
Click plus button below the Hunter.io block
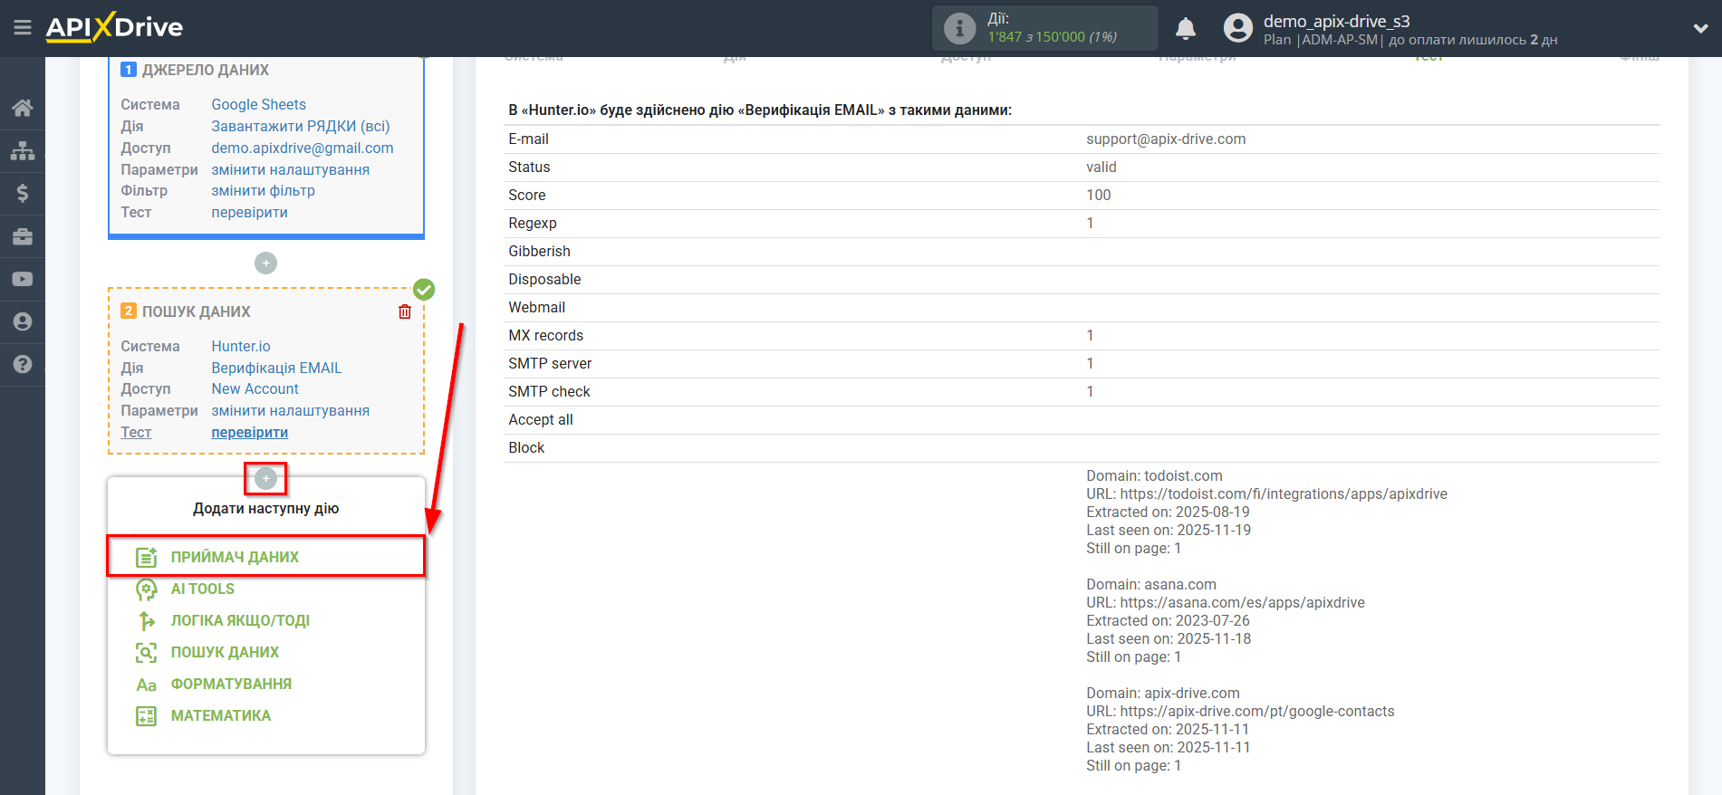tap(265, 478)
